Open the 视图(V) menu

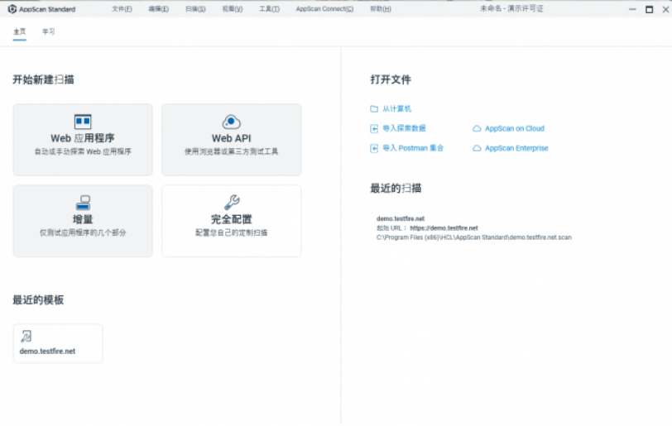coord(233,9)
